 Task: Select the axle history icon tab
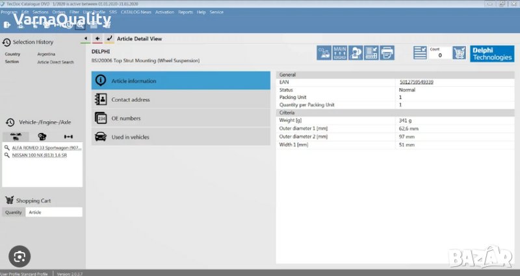coord(68,137)
